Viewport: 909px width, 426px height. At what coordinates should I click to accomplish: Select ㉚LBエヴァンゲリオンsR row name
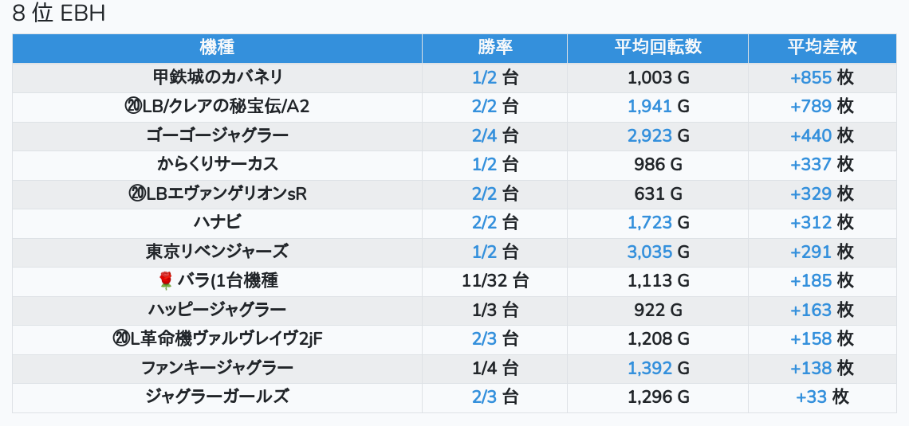click(217, 193)
